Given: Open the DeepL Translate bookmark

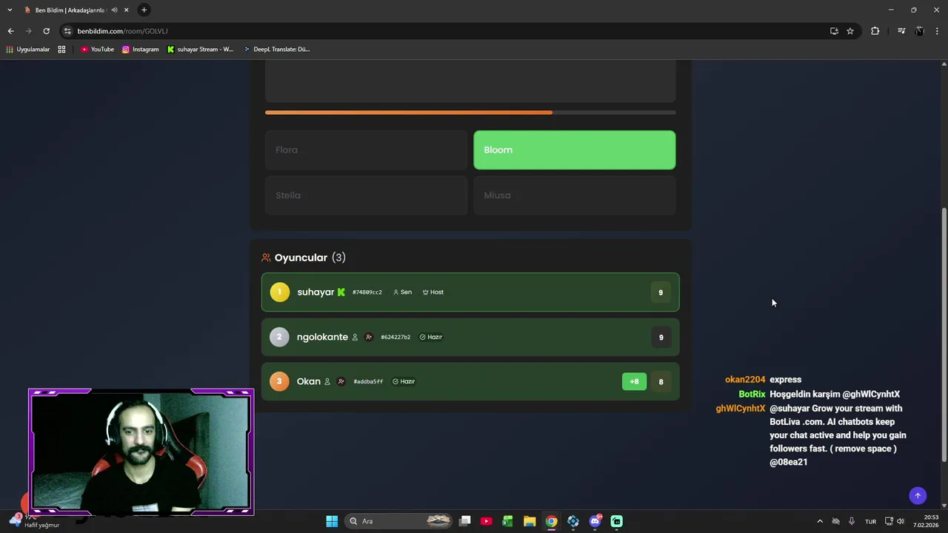Looking at the screenshot, I should coord(276,50).
